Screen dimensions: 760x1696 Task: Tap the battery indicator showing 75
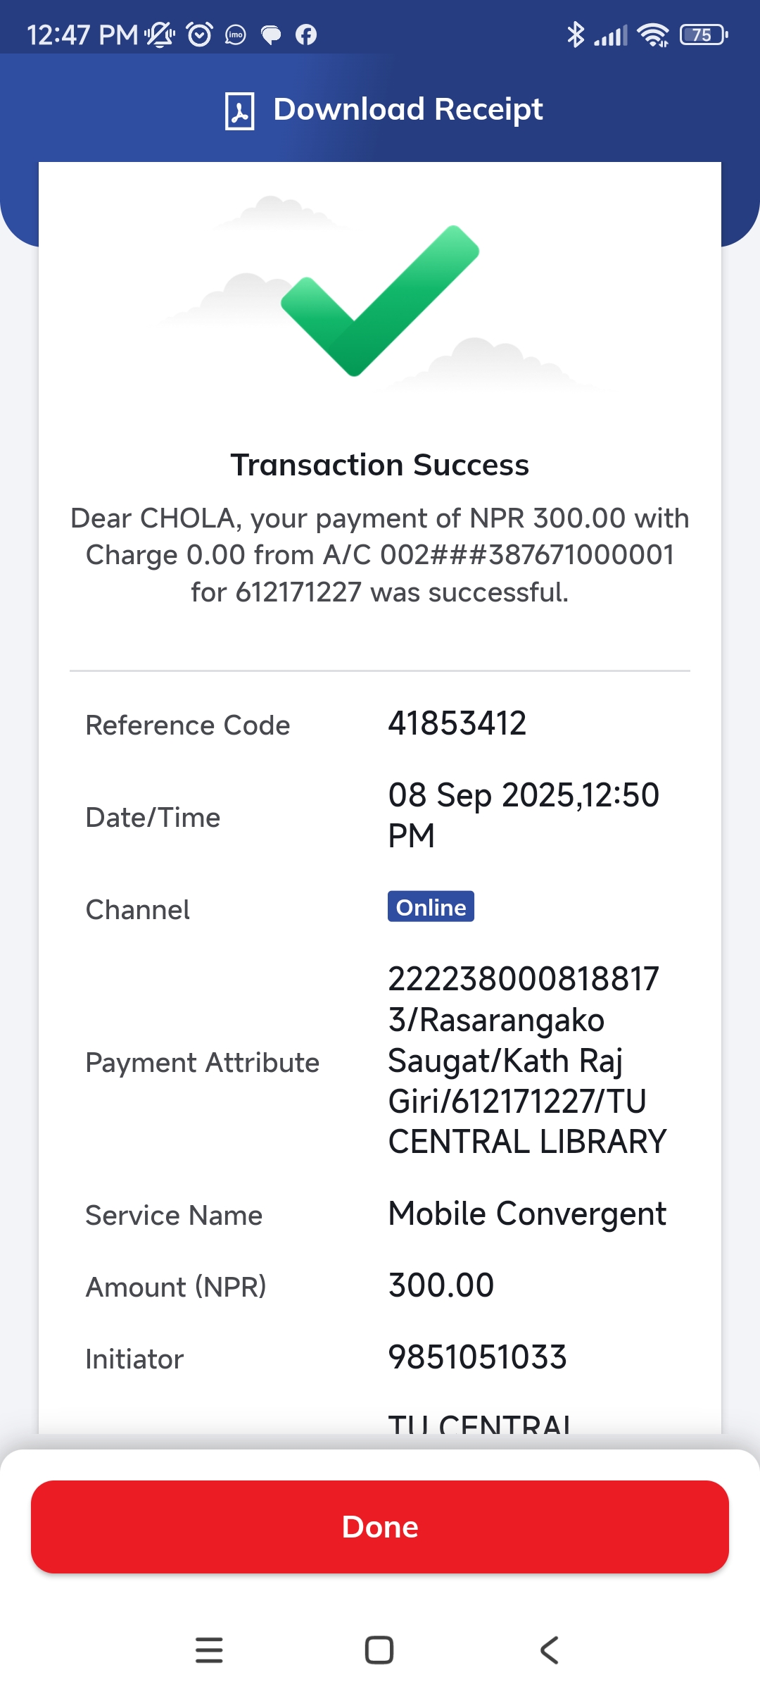click(x=703, y=35)
